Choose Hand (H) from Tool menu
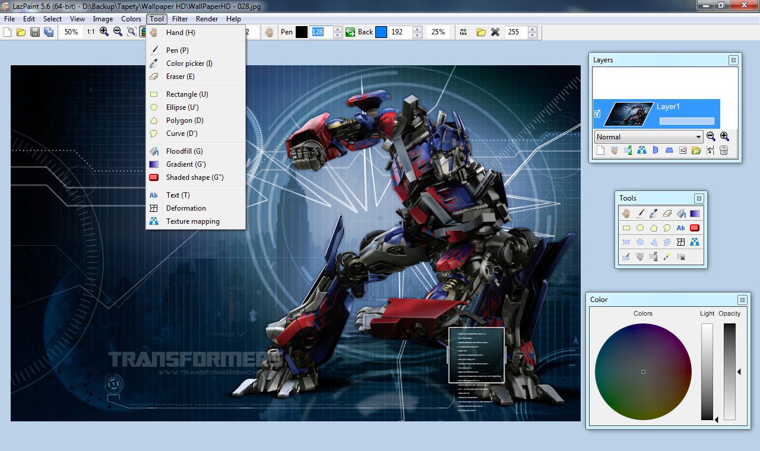Image resolution: width=760 pixels, height=451 pixels. click(x=196, y=33)
